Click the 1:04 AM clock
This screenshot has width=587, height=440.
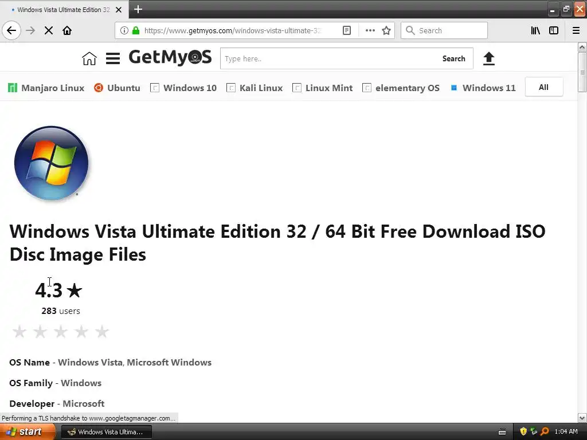point(566,432)
